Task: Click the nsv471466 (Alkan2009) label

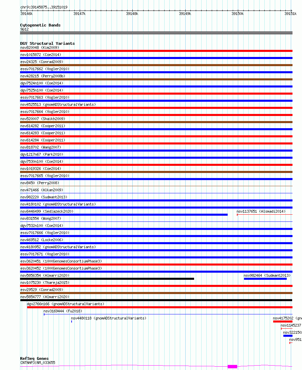Action: (x=42, y=190)
